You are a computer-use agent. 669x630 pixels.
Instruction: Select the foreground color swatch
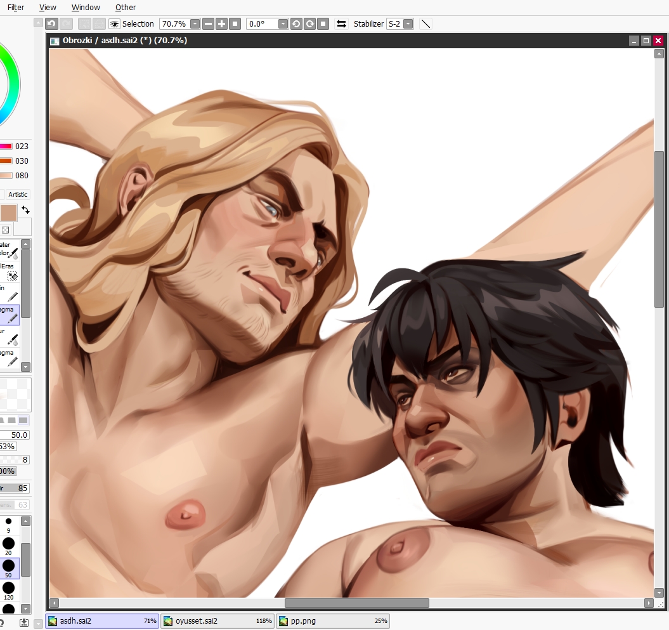(8, 213)
